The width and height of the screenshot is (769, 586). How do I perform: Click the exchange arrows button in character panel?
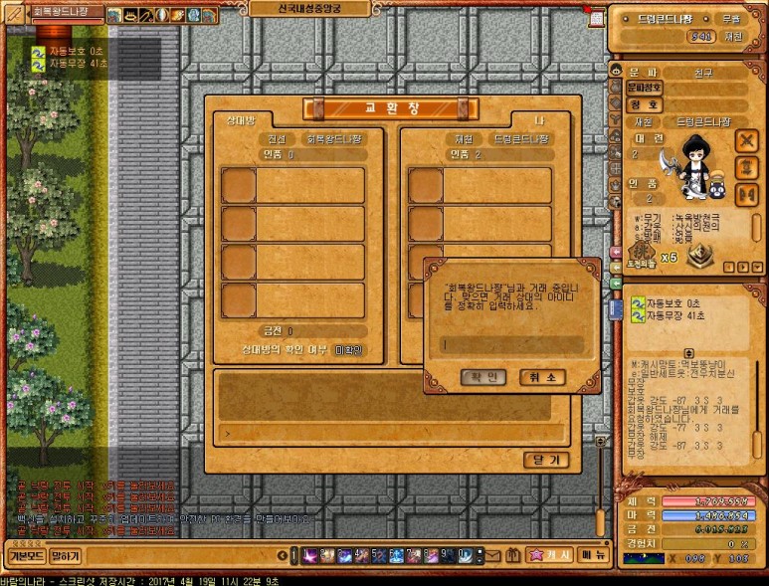click(746, 166)
